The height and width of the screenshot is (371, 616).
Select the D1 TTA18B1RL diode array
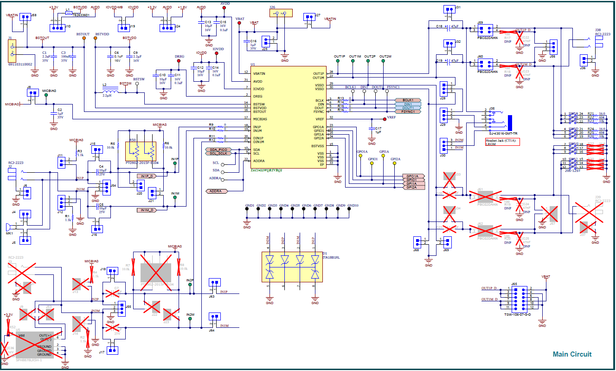(292, 267)
